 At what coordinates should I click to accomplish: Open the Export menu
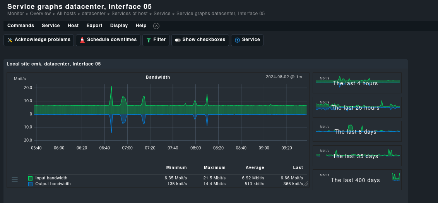pos(94,26)
